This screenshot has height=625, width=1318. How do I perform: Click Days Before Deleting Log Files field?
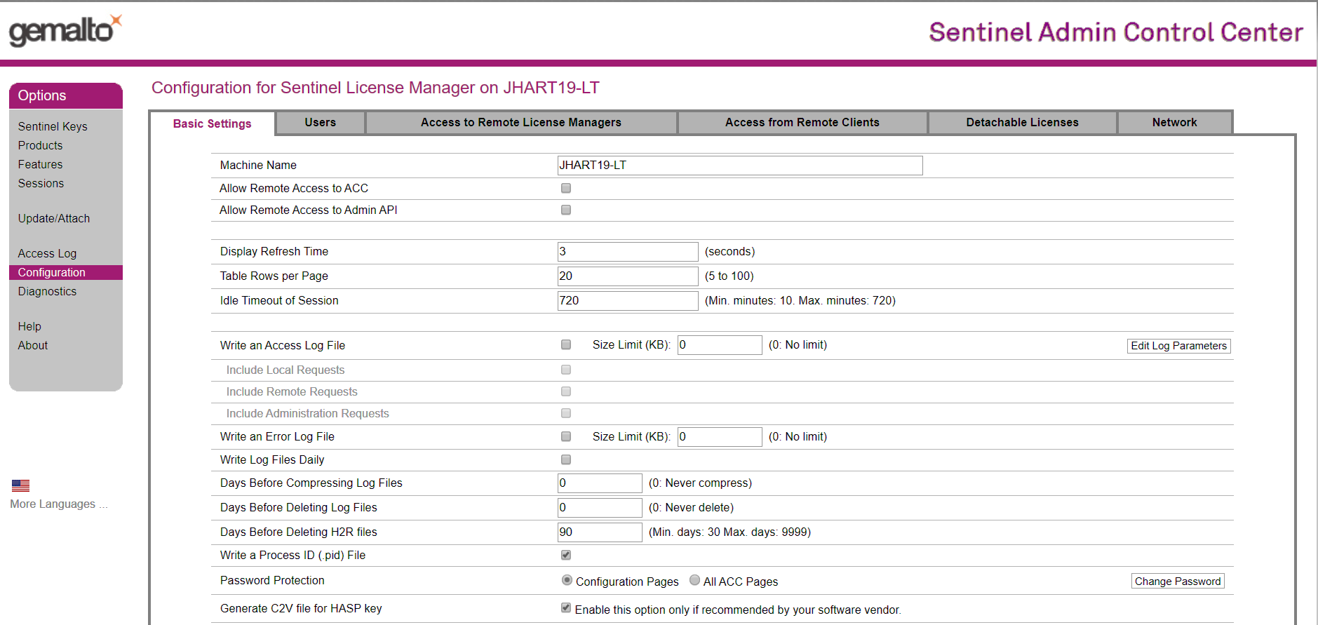[600, 508]
